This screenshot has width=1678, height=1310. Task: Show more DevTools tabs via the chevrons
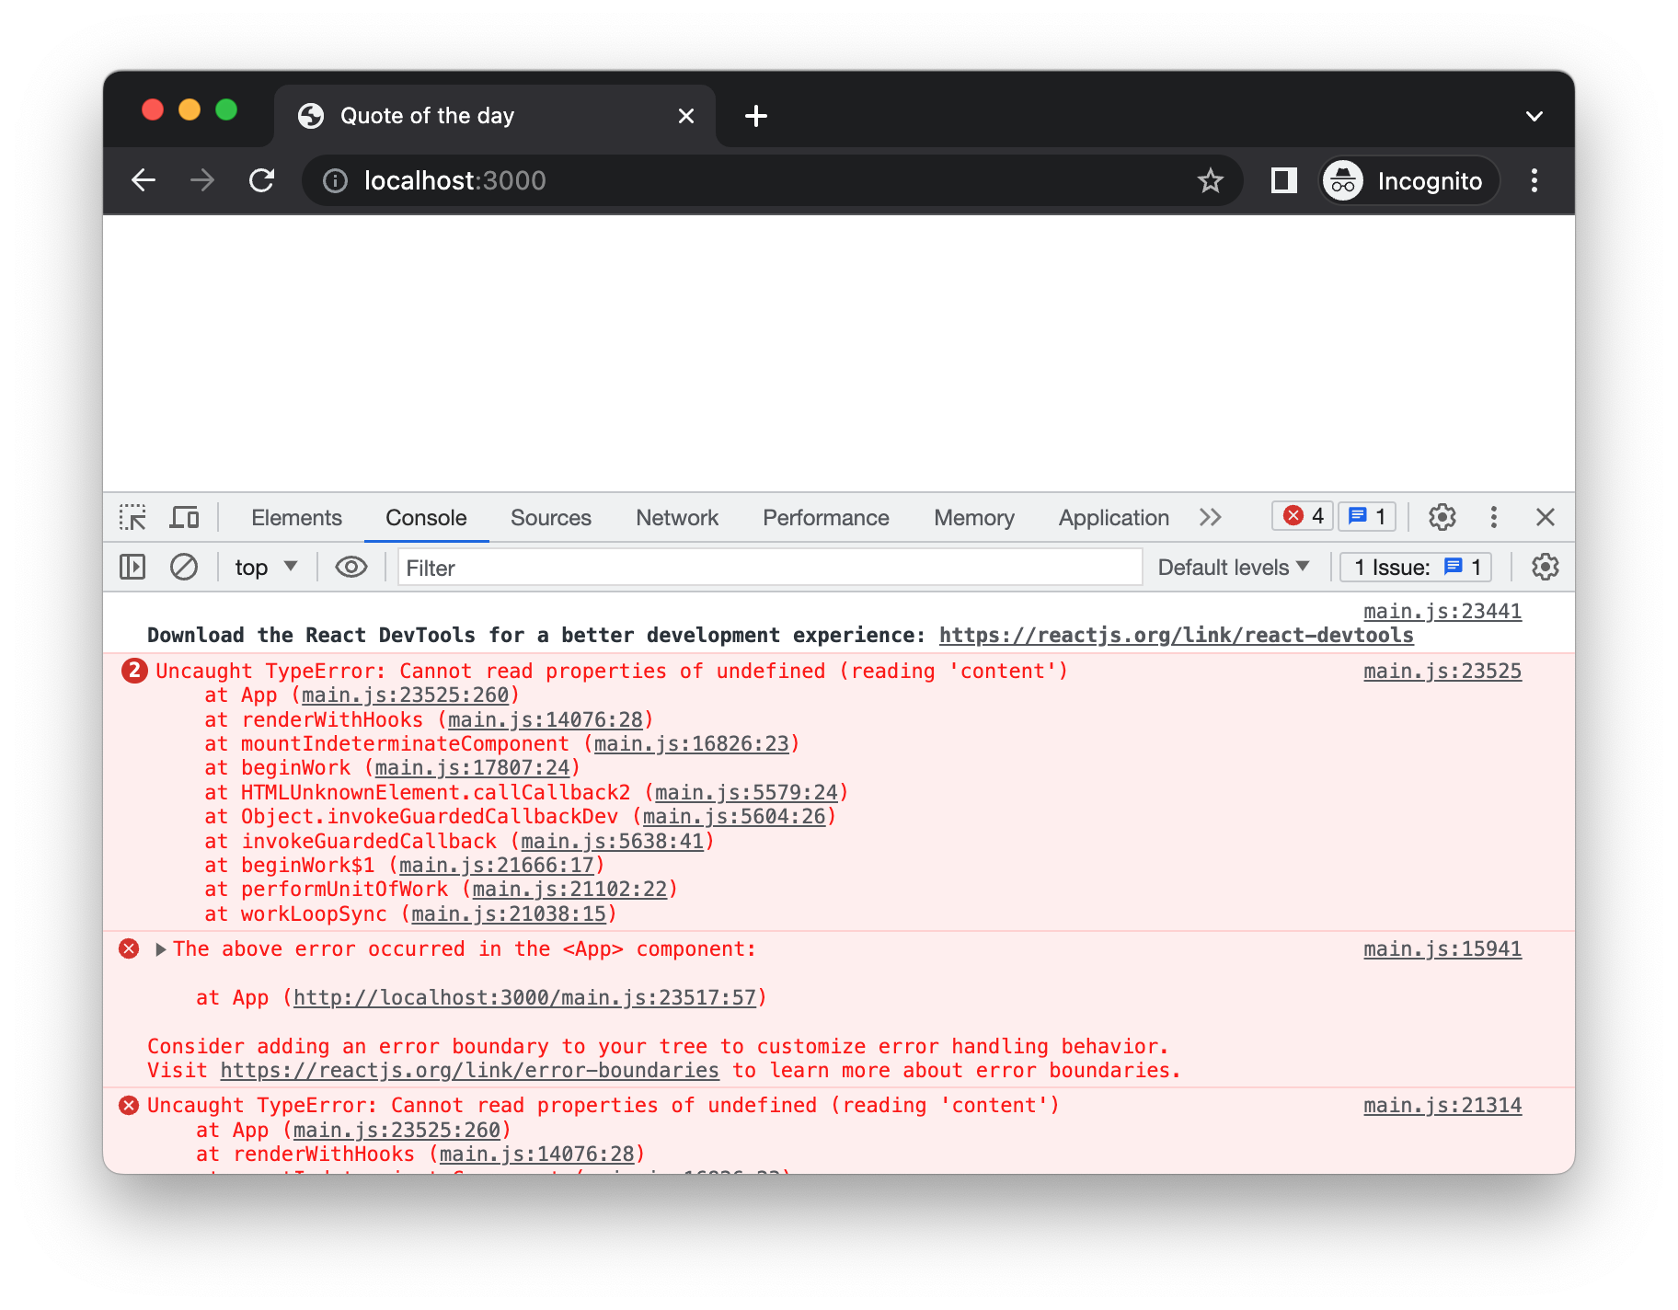[1210, 518]
